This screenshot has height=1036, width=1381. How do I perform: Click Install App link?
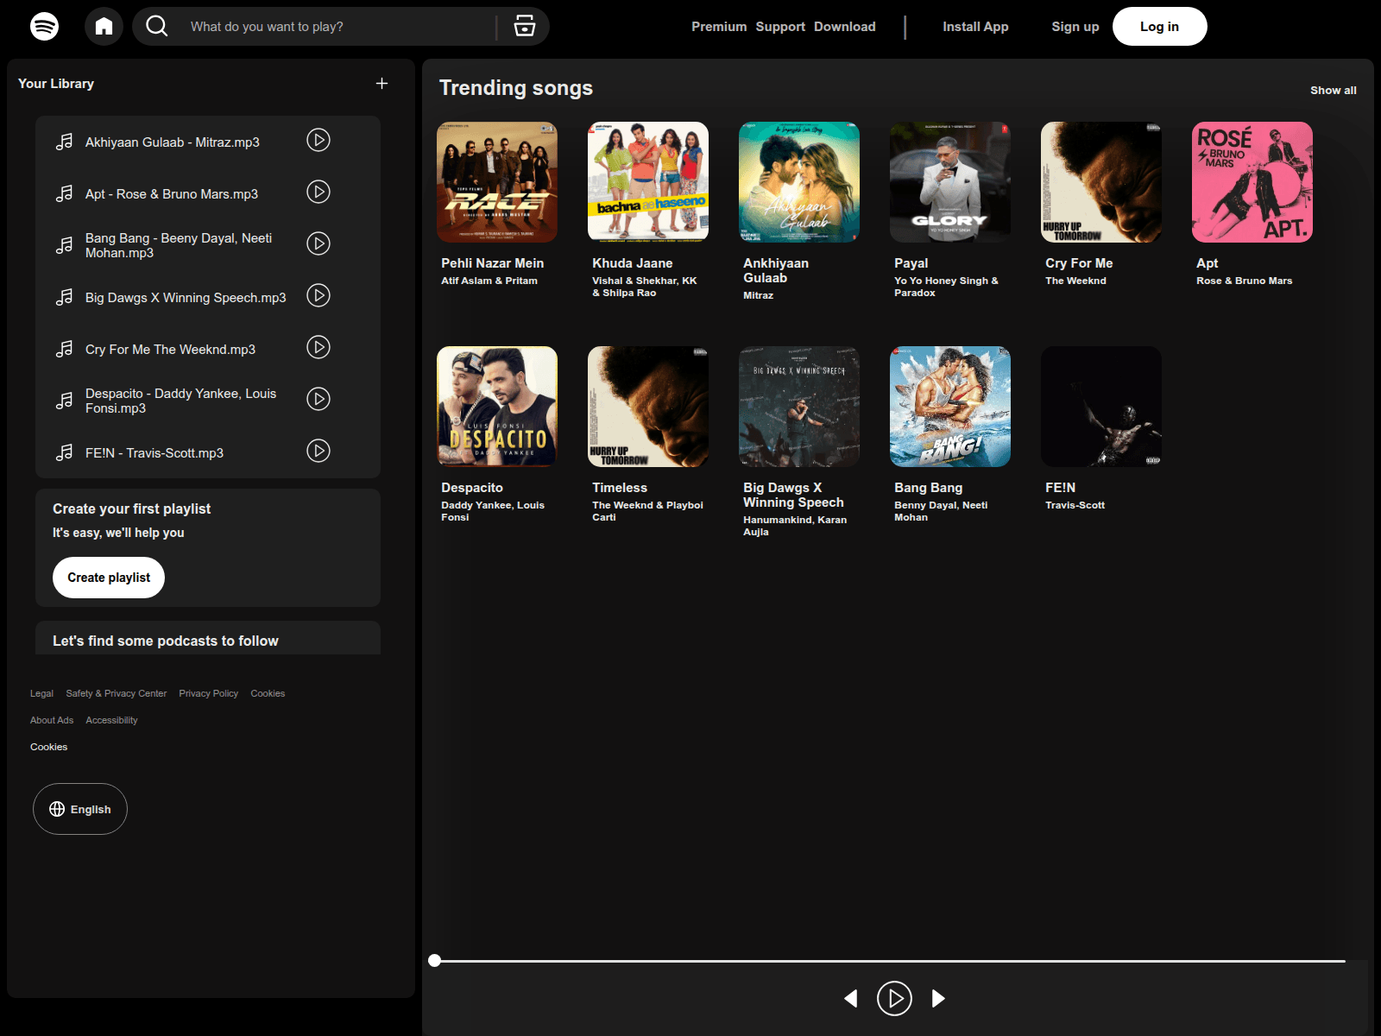click(975, 27)
